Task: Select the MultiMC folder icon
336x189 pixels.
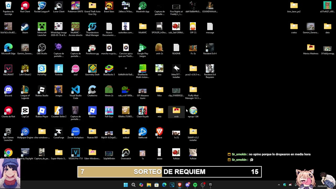Action: (x=143, y=27)
